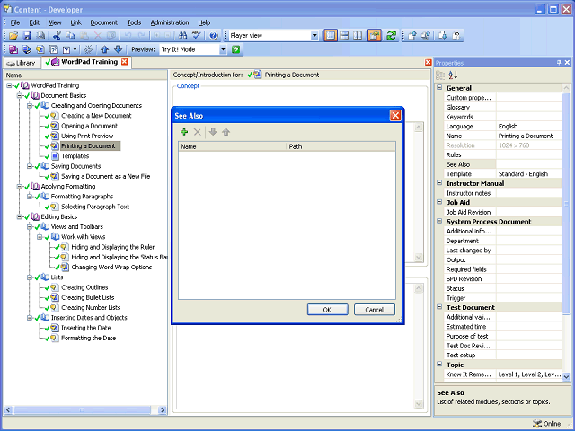The image size is (575, 431).
Task: Click the Check Out document icon
Action: pos(443,36)
